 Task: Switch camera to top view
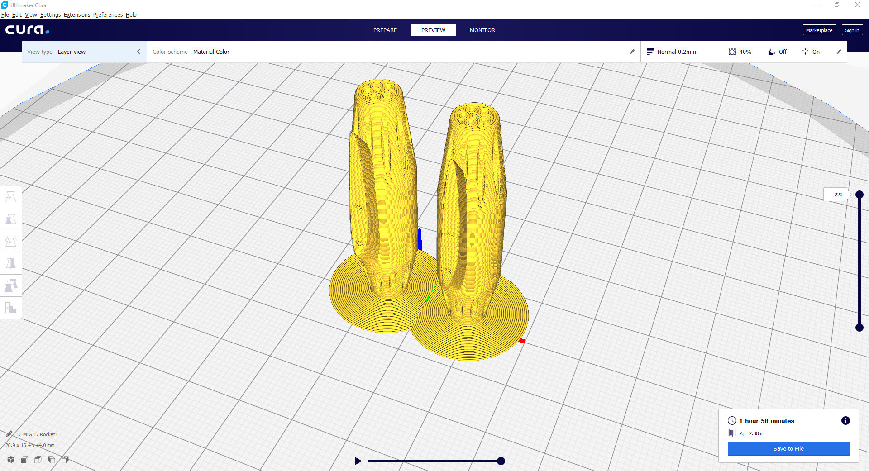pos(38,460)
